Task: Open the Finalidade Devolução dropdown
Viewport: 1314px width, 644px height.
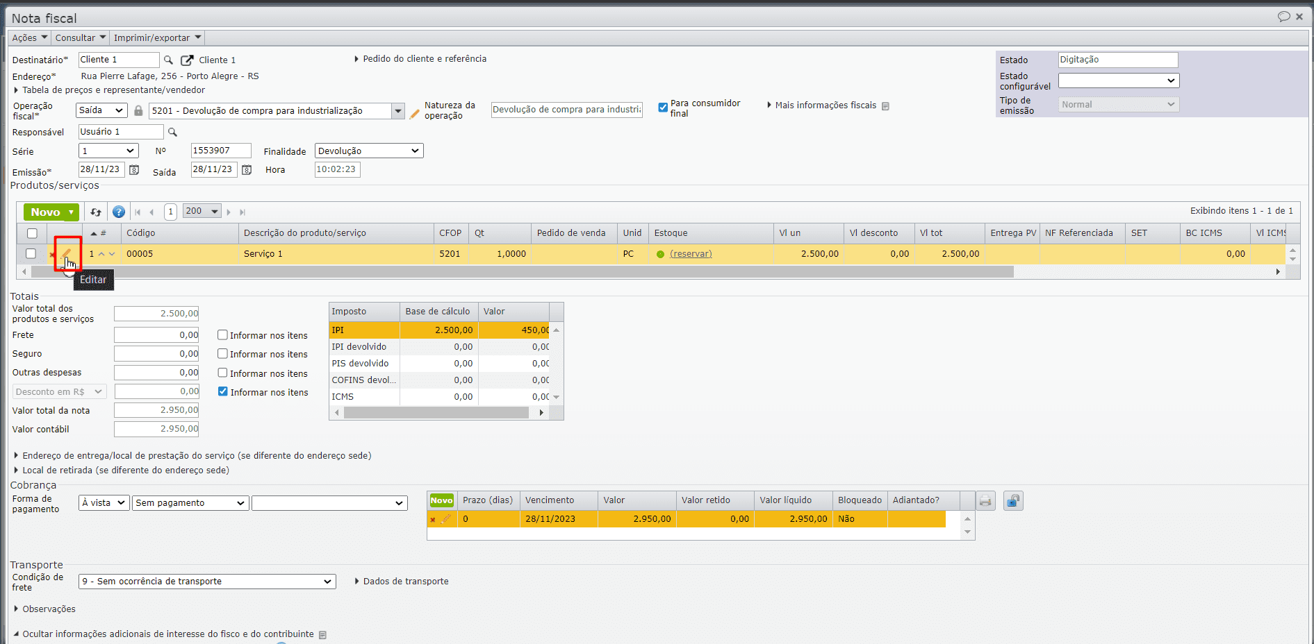Action: 368,151
